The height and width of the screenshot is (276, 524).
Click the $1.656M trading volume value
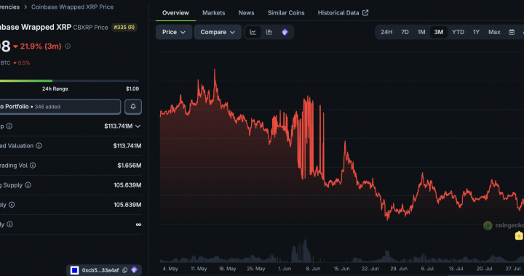click(129, 166)
